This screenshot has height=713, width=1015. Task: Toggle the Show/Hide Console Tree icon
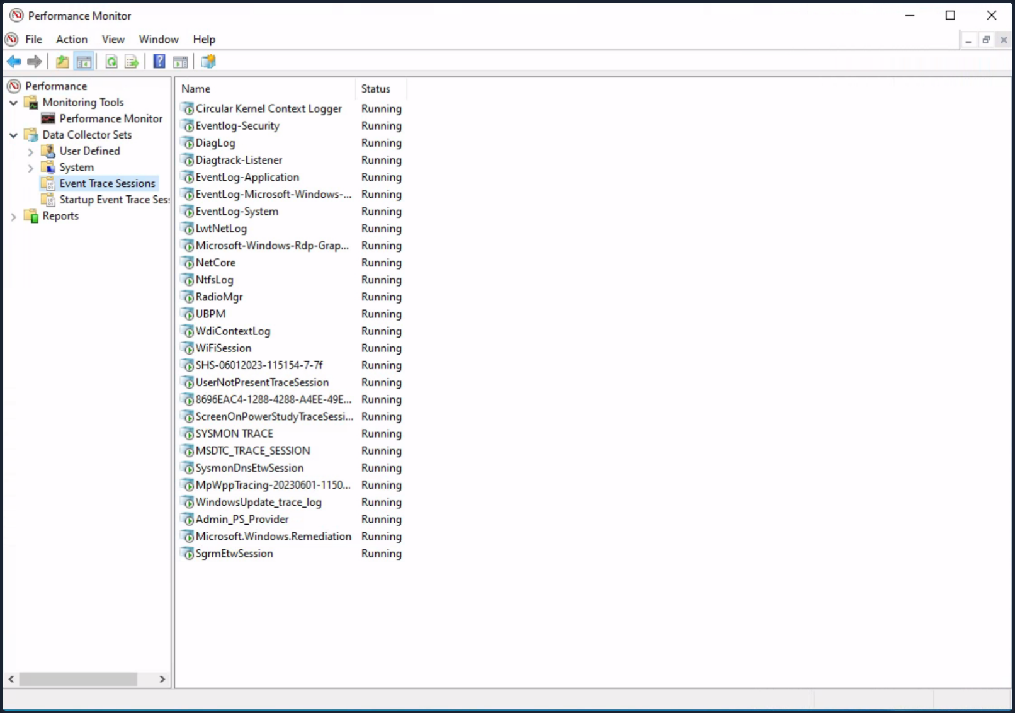tap(84, 61)
